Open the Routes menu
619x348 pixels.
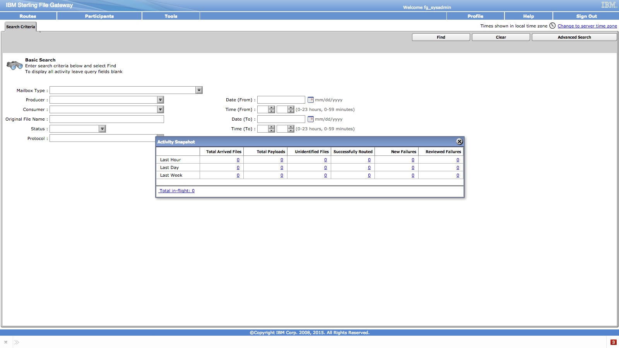point(28,16)
